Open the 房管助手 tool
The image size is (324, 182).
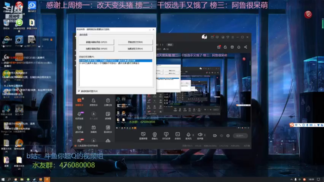coord(94,102)
